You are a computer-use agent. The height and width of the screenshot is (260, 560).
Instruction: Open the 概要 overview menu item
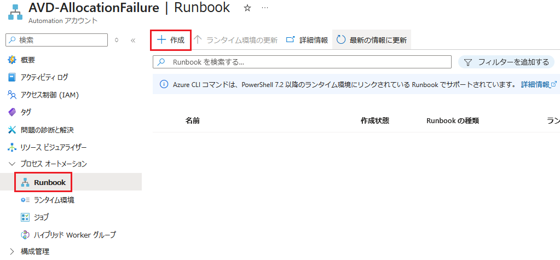click(27, 60)
